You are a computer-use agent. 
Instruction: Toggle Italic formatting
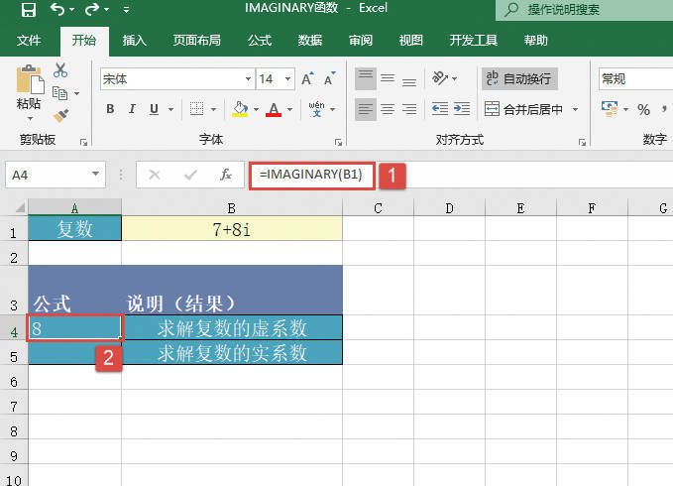pos(132,109)
